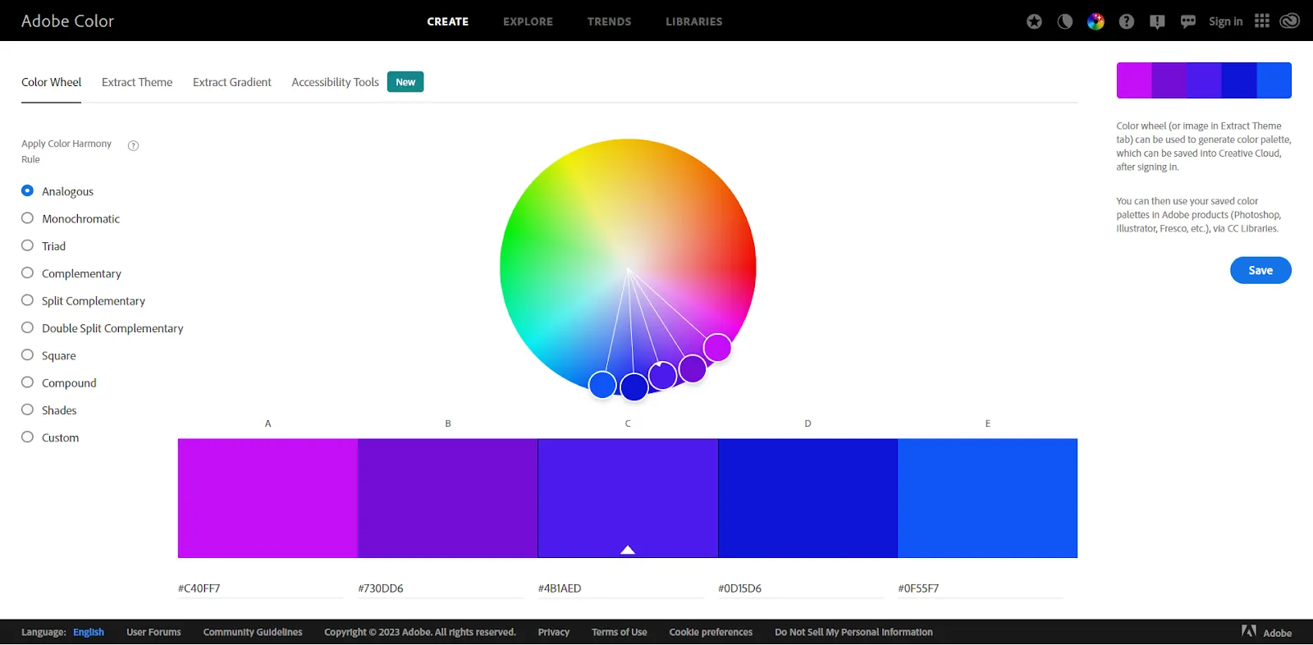1313x645 pixels.
Task: Click the #4B1AED hex input field
Action: 620,588
